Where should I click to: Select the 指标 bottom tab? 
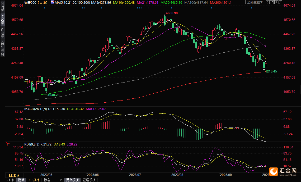(11, 180)
